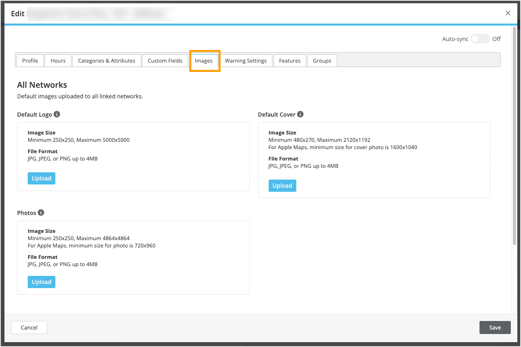Select the Categories & Attributes tab
The image size is (521, 347).
click(x=107, y=61)
